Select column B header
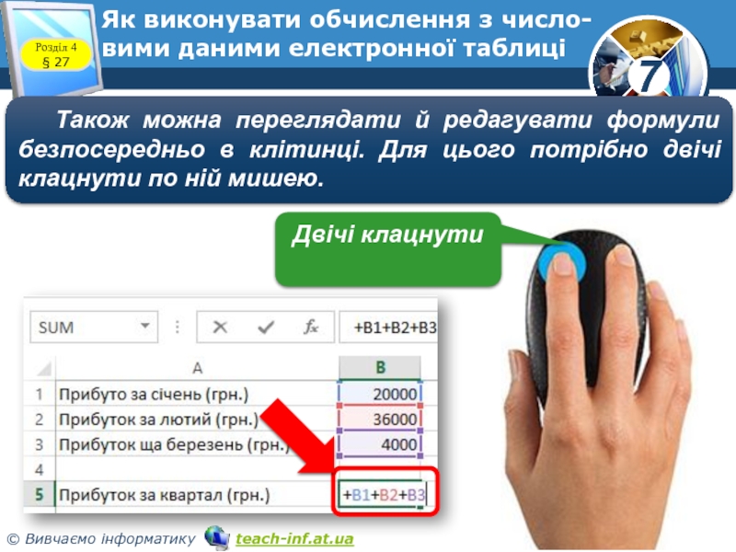The width and height of the screenshot is (736, 552). point(381,368)
